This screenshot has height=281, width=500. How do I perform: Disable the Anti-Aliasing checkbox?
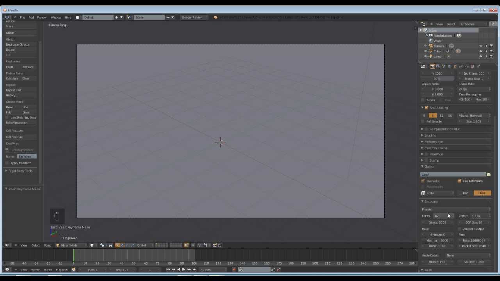click(427, 108)
